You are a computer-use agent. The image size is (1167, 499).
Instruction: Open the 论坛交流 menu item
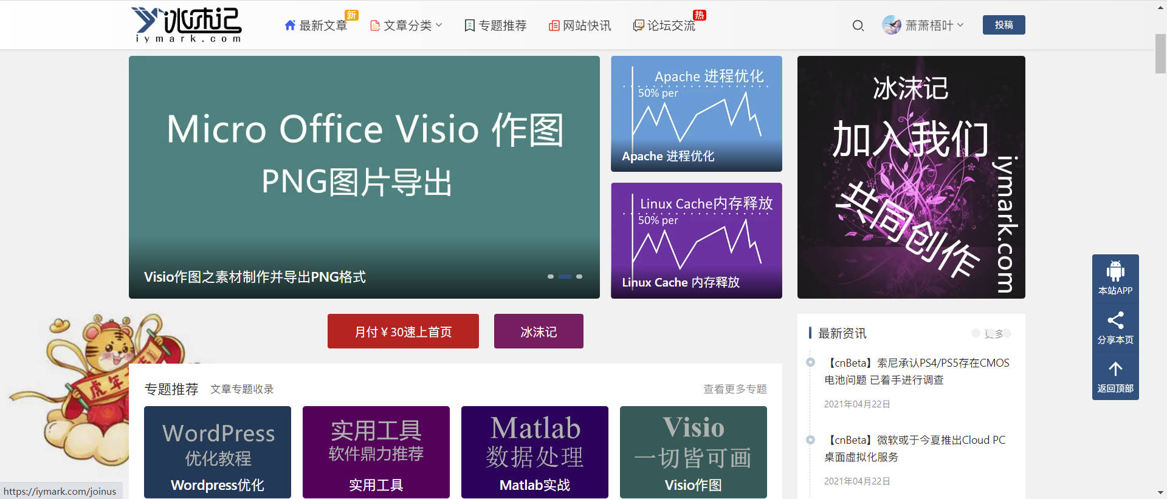coord(665,25)
